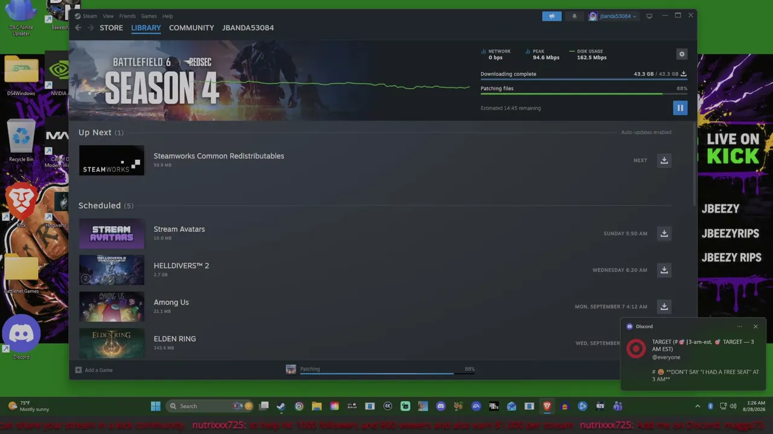This screenshot has height=434, width=773.
Task: Open Microsoft Teams from the taskbar
Action: [618, 406]
